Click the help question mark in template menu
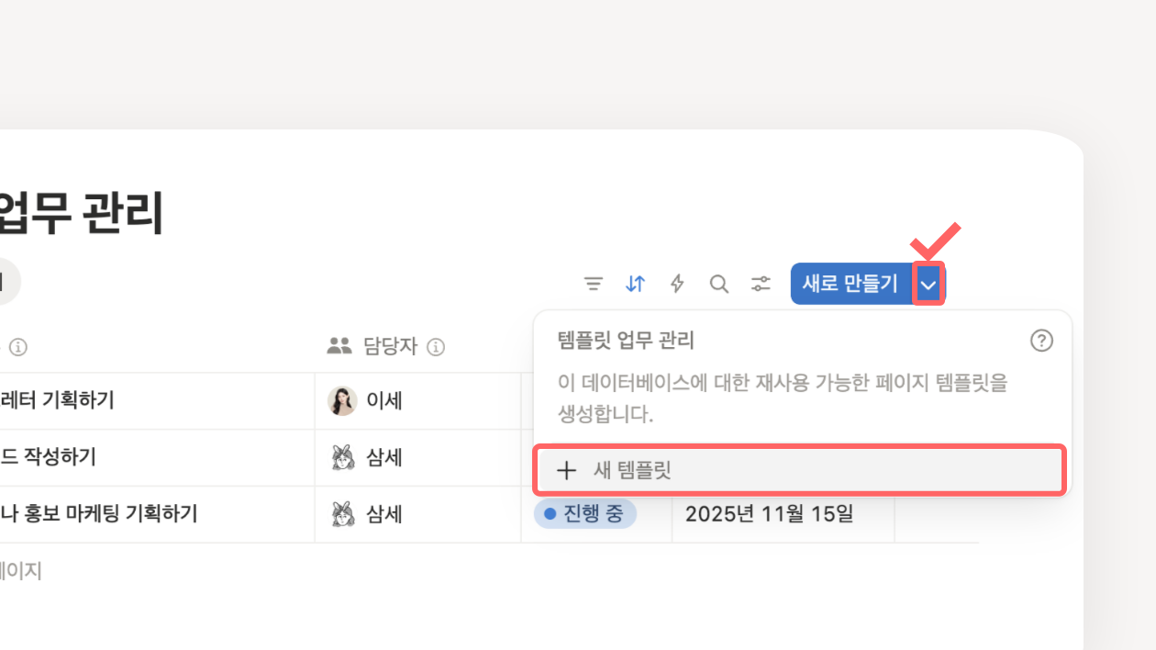The width and height of the screenshot is (1156, 650). click(1041, 342)
